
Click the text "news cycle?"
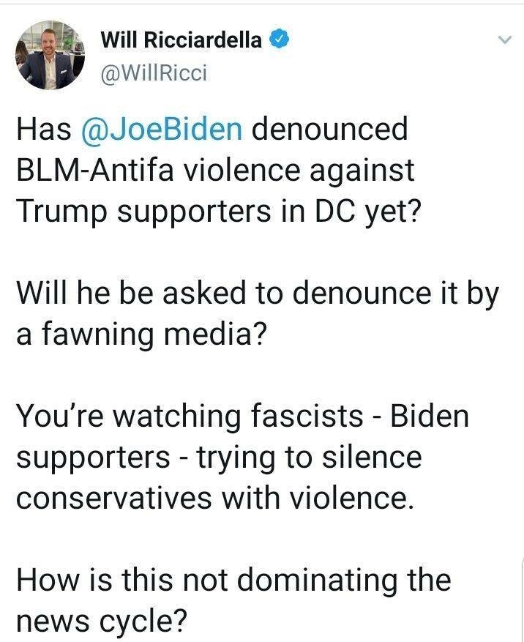pyautogui.click(x=102, y=622)
